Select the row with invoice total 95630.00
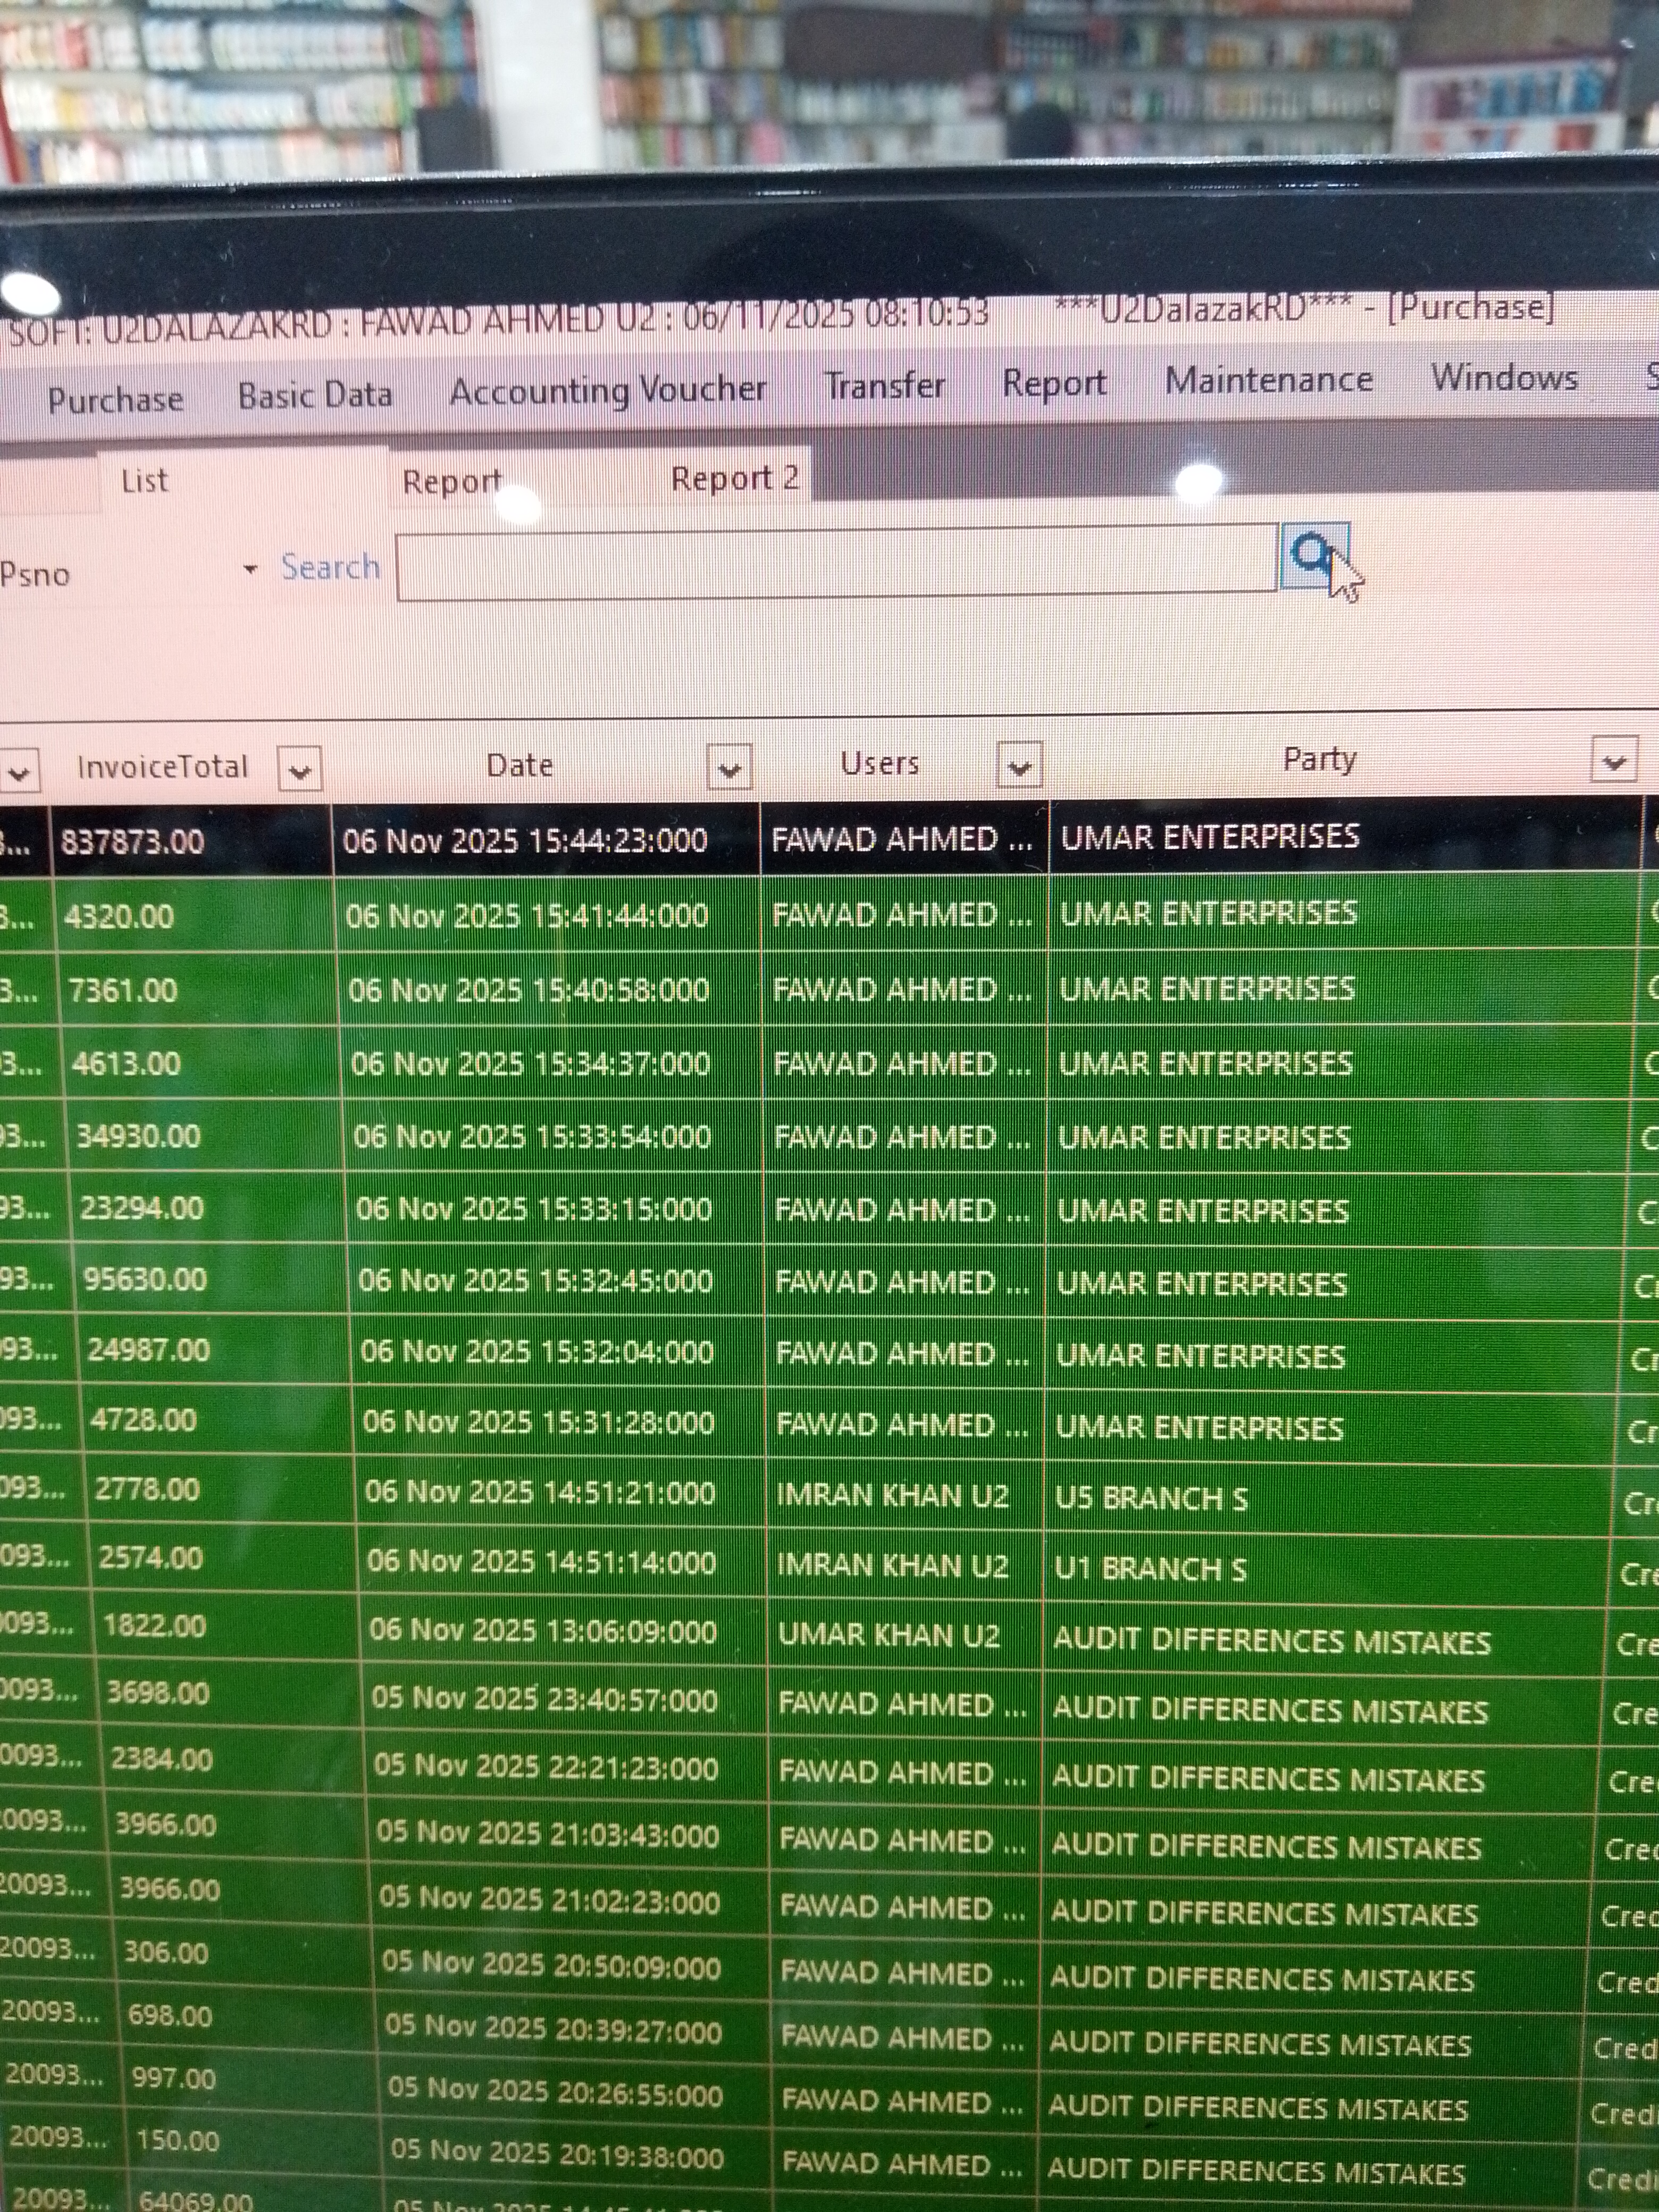Screen dimensions: 1659x2212 pyautogui.click(x=145, y=1280)
